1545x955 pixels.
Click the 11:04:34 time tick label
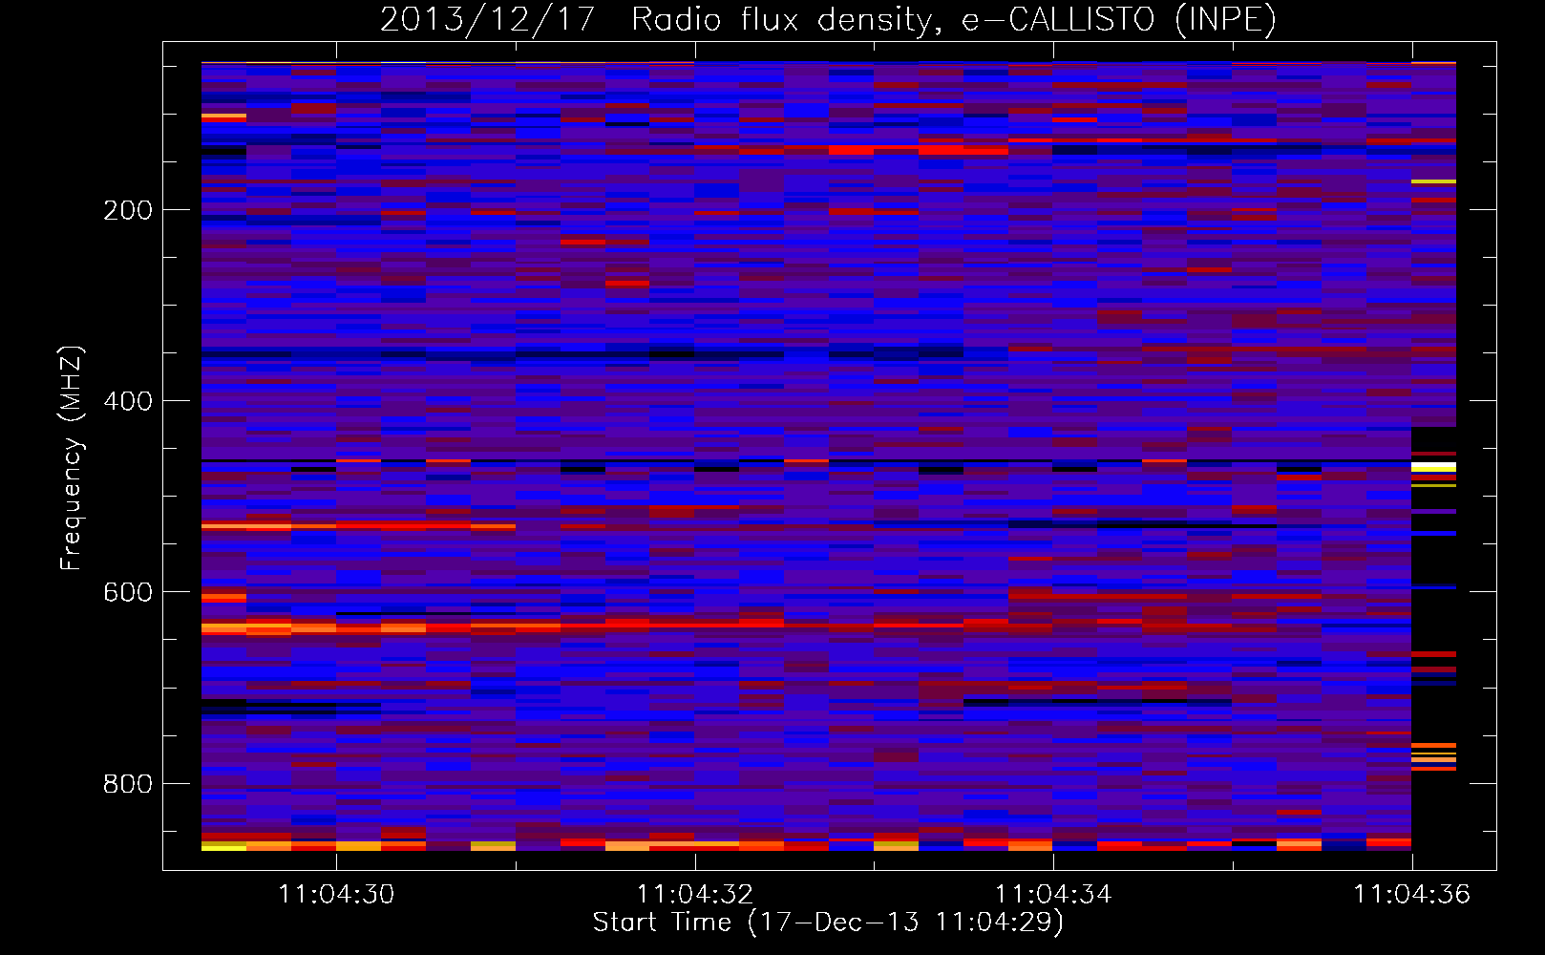click(x=1053, y=895)
